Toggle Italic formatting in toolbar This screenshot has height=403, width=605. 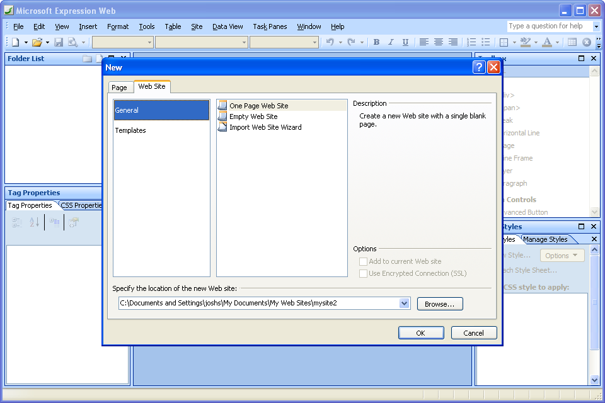tap(391, 42)
